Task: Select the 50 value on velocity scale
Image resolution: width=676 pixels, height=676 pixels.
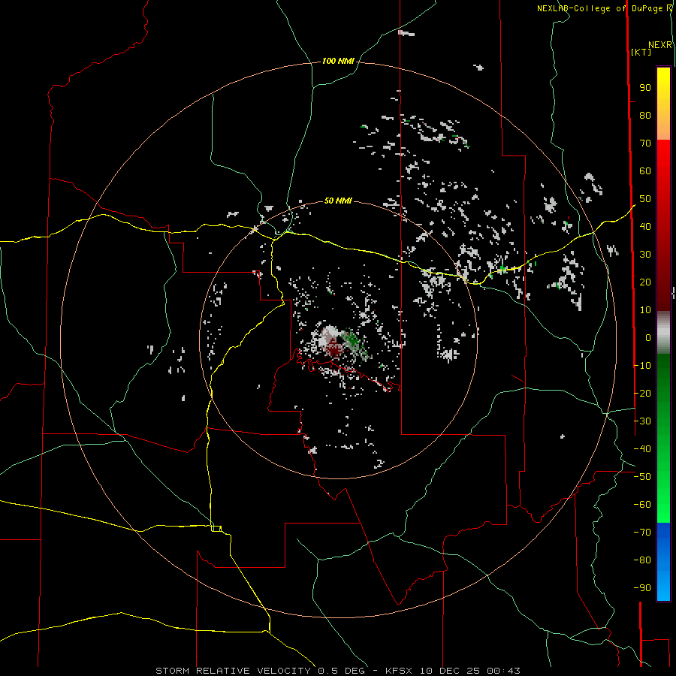Action: pyautogui.click(x=645, y=199)
